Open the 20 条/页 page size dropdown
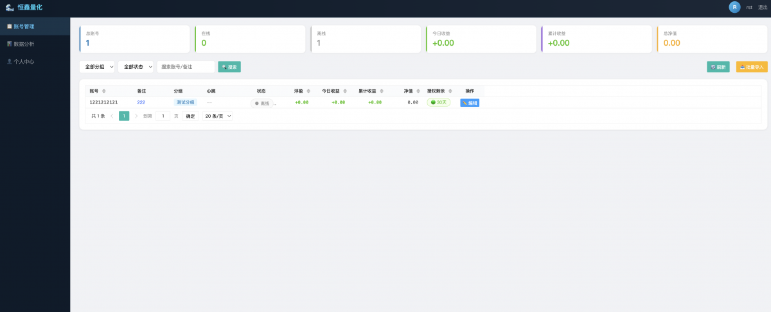 [x=218, y=116]
